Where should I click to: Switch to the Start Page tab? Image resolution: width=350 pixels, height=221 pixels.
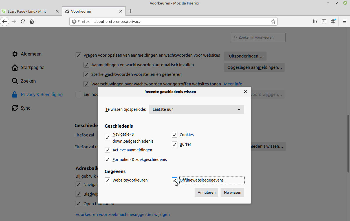coord(27,11)
